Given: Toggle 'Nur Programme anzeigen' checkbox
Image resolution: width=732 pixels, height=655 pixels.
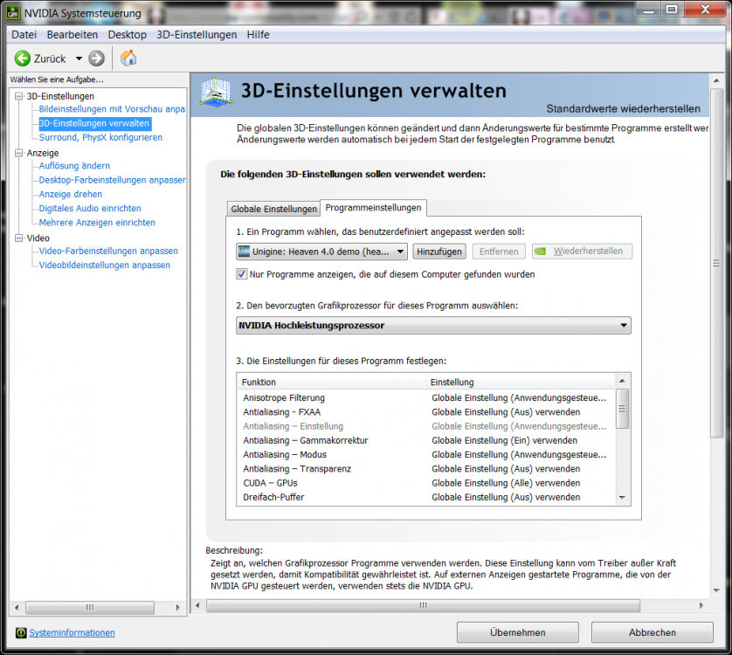Looking at the screenshot, I should [x=242, y=274].
